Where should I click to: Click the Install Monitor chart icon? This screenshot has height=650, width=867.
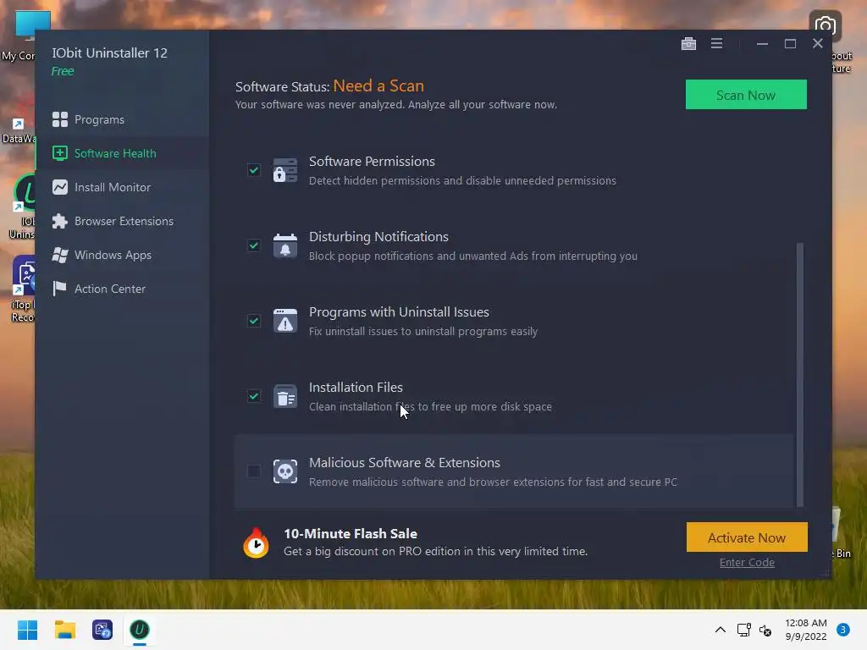[60, 187]
